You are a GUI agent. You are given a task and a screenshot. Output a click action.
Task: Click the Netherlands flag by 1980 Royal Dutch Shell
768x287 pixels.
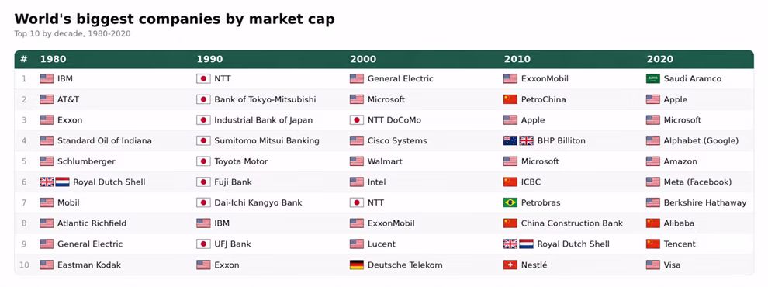[x=62, y=182]
